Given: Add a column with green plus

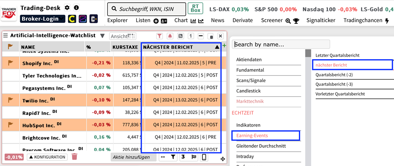Looking at the screenshot, I should tap(225, 45).
